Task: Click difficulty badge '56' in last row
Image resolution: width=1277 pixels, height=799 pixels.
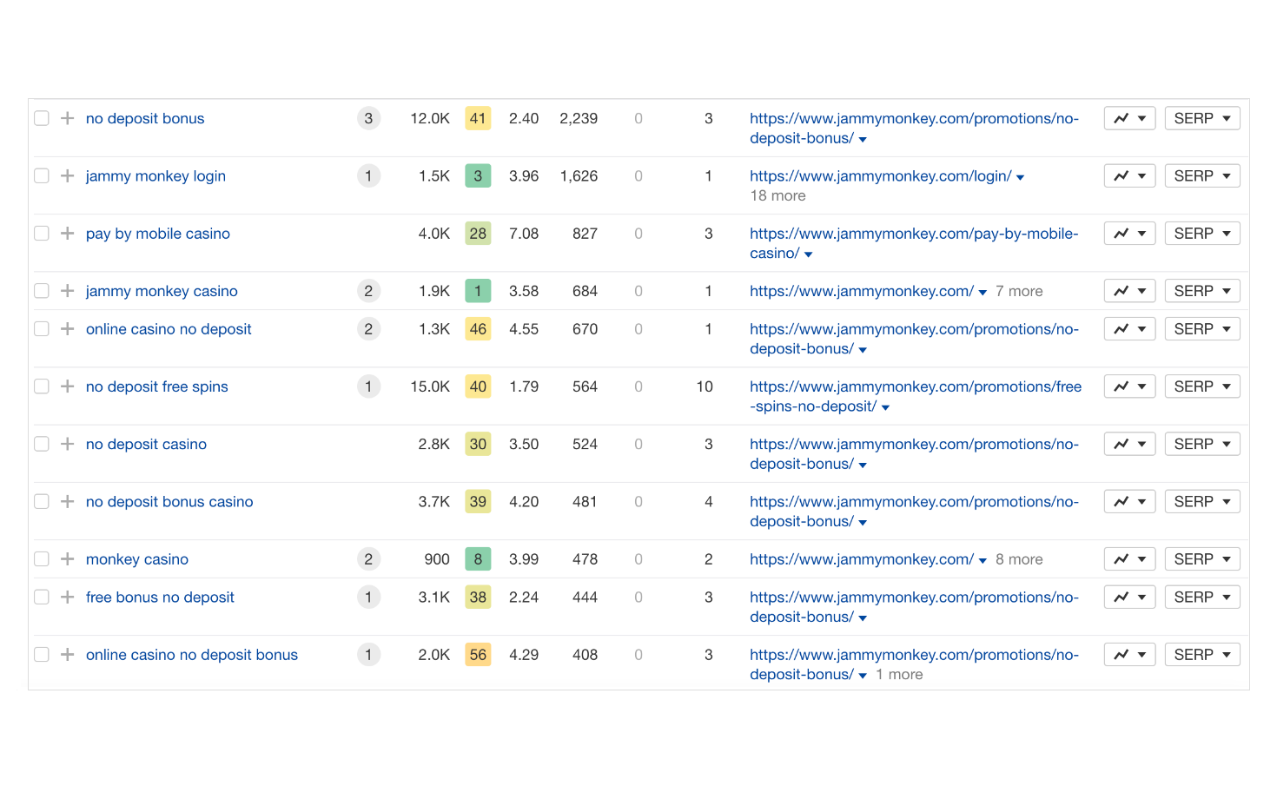Action: [478, 655]
